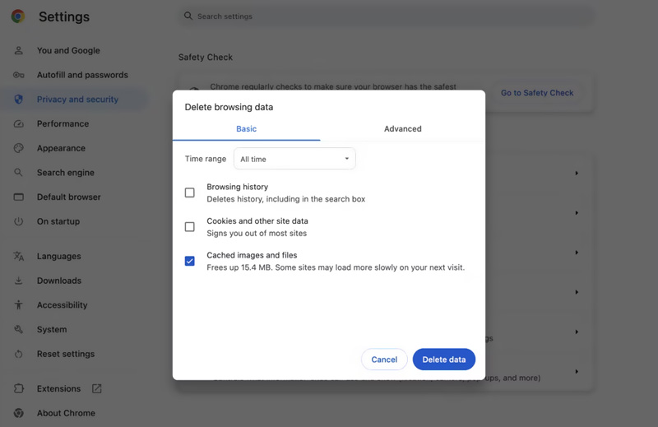This screenshot has height=427, width=658.
Task: Click the Autofill and passwords key icon
Action: [x=18, y=75]
